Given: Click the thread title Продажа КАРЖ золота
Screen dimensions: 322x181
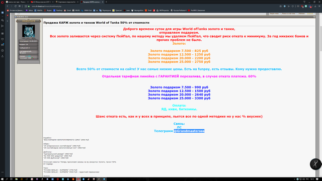Looking at the screenshot, I should 96,23.
